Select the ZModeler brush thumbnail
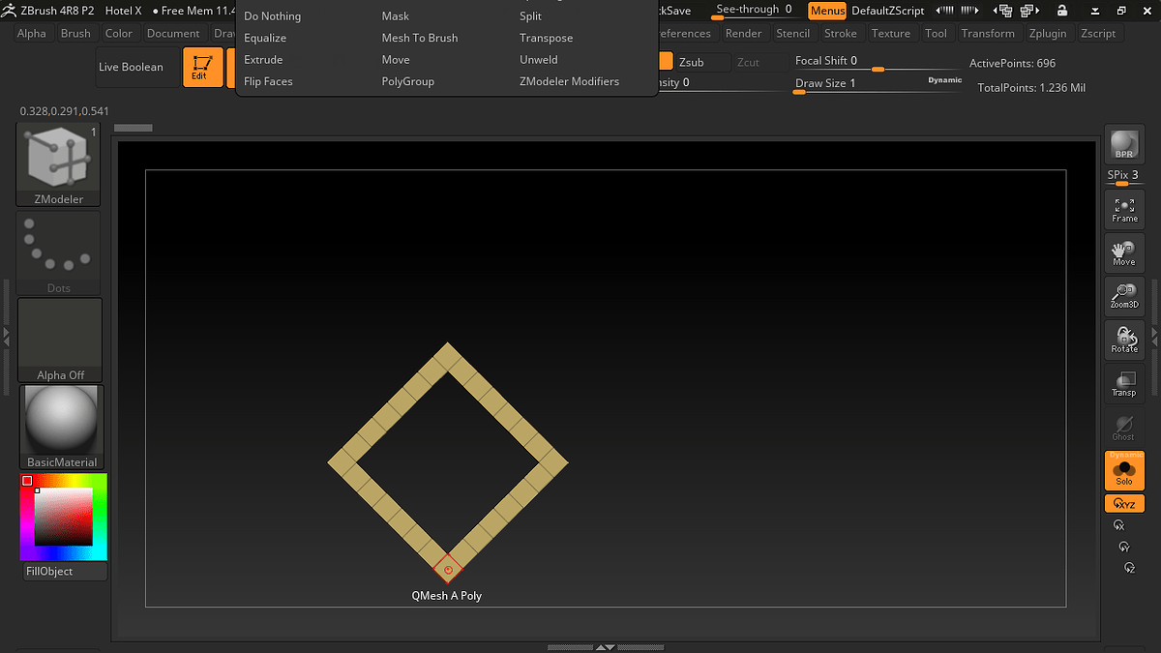This screenshot has width=1161, height=653. click(x=59, y=164)
